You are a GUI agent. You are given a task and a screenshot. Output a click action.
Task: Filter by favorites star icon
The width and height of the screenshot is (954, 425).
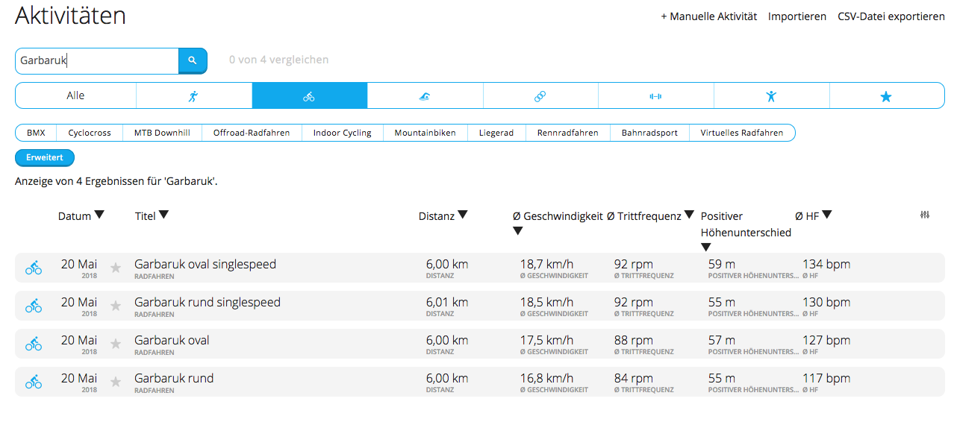click(x=886, y=96)
